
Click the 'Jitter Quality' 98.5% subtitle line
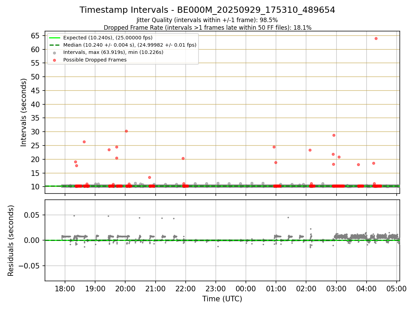point(207,20)
